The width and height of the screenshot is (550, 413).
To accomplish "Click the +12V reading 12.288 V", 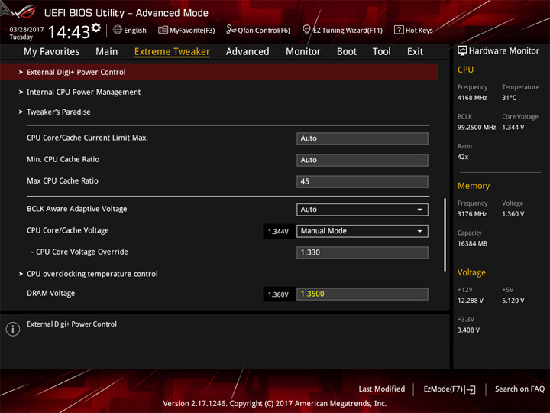I will (x=471, y=301).
